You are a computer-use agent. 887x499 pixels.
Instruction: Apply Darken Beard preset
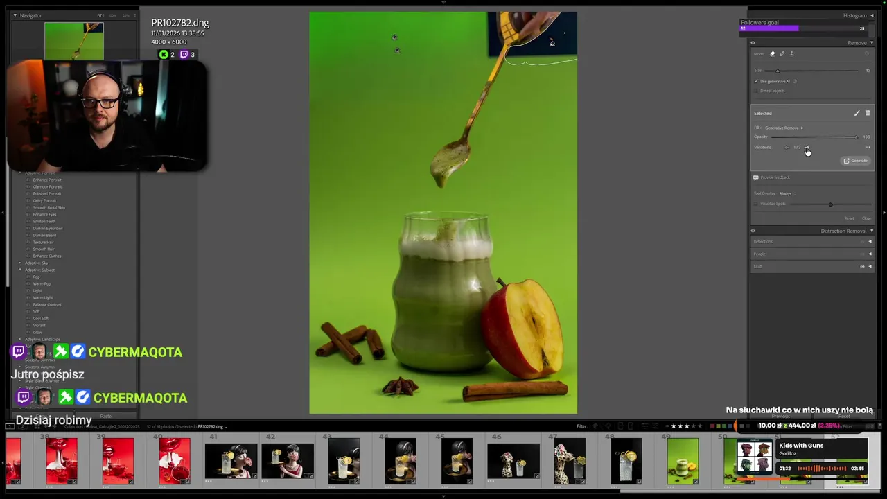(44, 235)
